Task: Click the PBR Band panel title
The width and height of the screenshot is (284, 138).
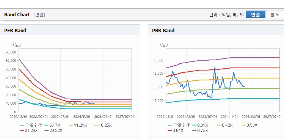Action: coord(163,30)
